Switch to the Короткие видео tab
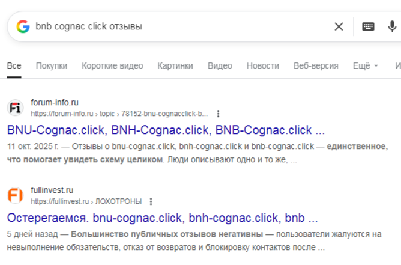 click(112, 65)
